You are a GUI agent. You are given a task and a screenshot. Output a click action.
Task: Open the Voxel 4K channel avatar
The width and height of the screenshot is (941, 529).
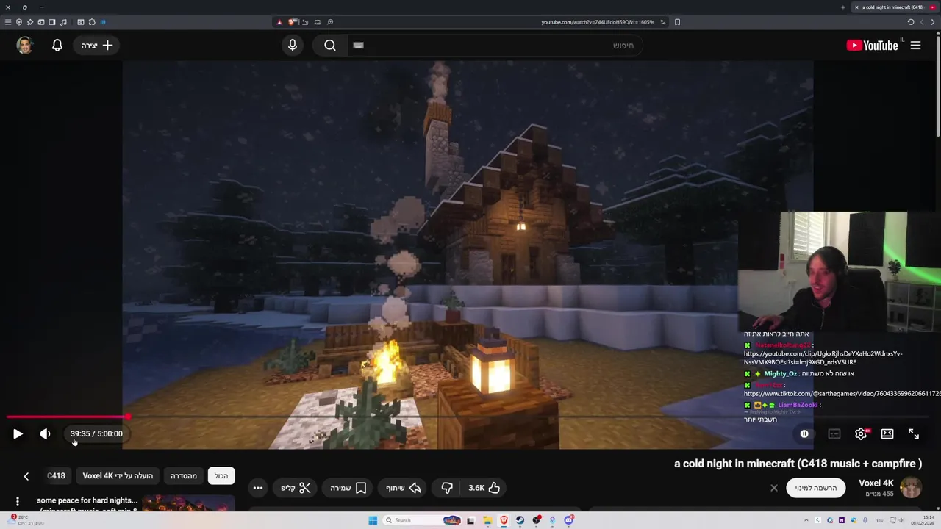911,488
